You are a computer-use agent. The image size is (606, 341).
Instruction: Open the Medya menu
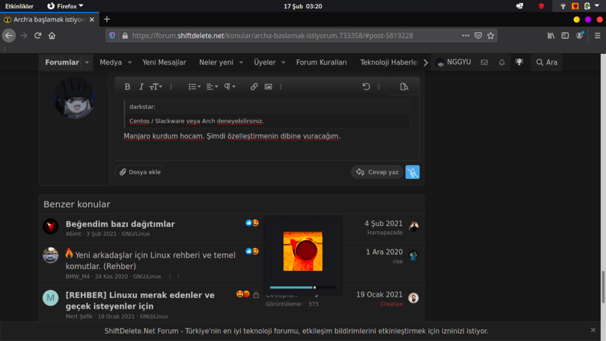click(110, 62)
